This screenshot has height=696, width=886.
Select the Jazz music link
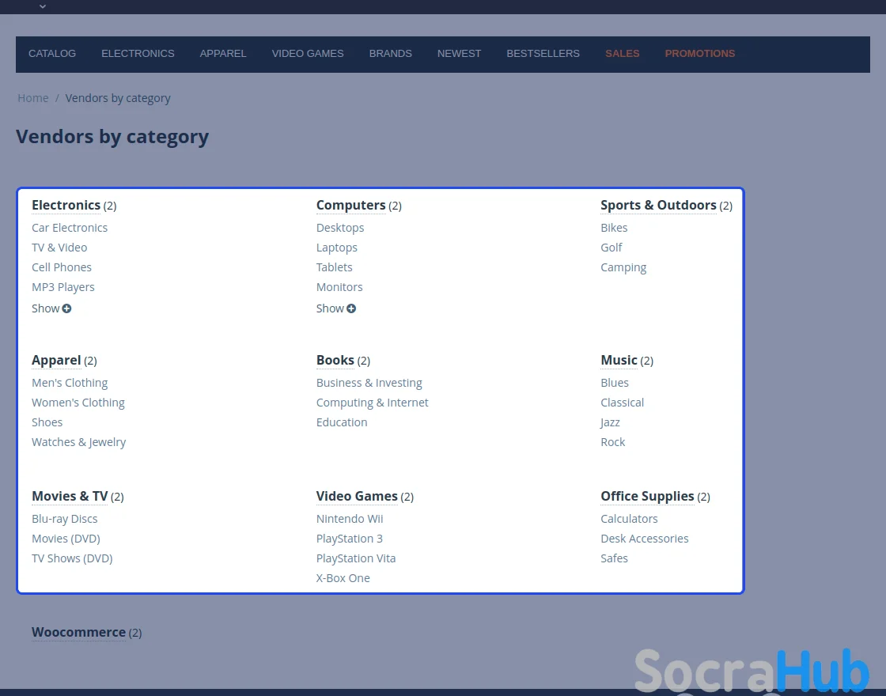(610, 422)
